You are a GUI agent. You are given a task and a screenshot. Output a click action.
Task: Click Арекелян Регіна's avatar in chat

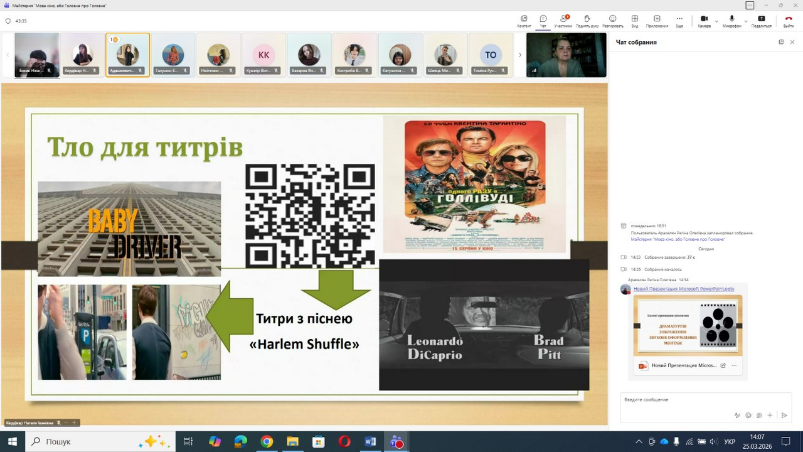tap(625, 289)
